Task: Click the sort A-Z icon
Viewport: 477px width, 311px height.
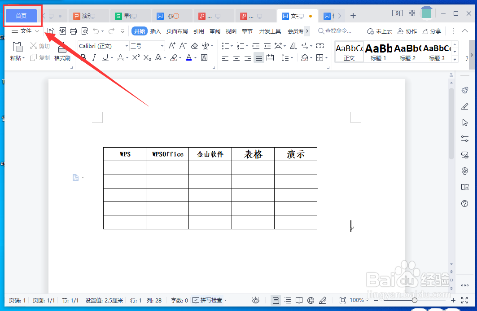Action: [x=293, y=46]
